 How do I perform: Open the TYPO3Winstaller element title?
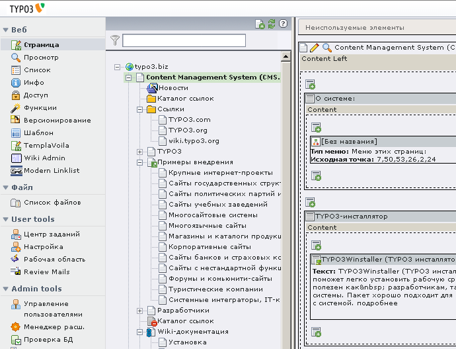coord(388,260)
